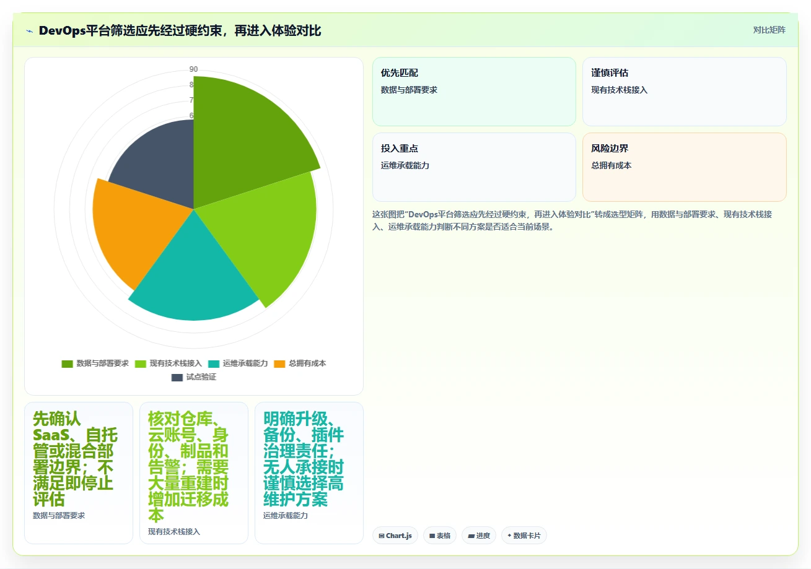Toggle 试点验证 legend swatch

pos(177,377)
